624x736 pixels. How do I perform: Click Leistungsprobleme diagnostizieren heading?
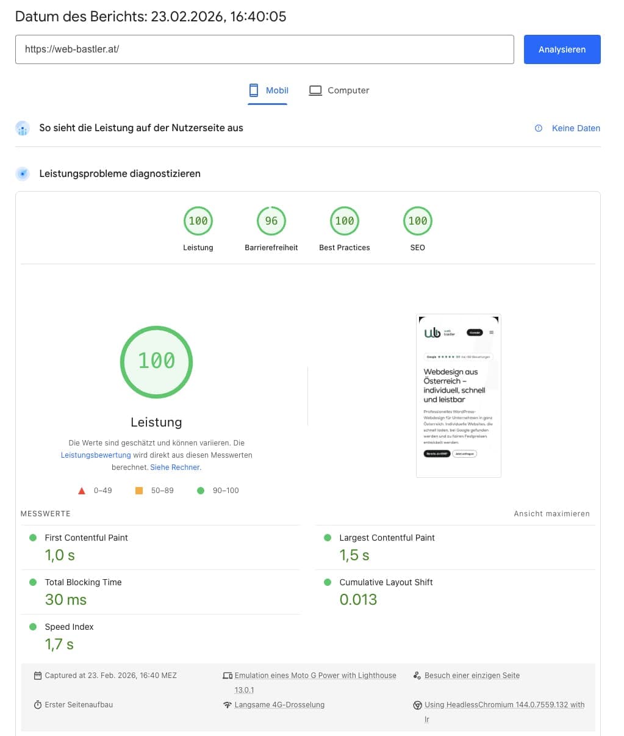pos(120,174)
